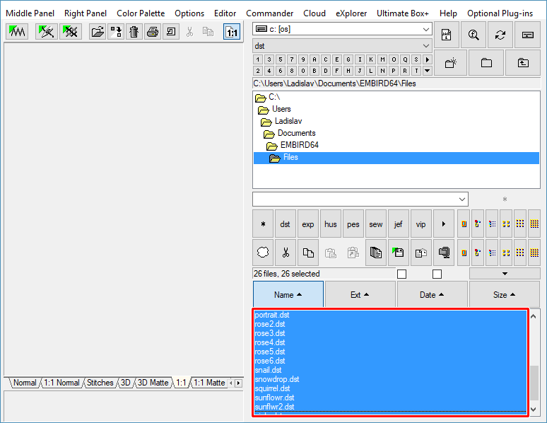Click the refresh arrows icon button
This screenshot has height=423, width=547.
point(500,35)
